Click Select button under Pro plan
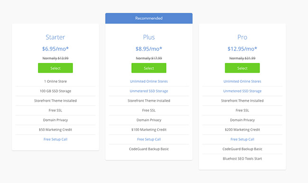Screen dimensions: 308x183 coord(242,68)
